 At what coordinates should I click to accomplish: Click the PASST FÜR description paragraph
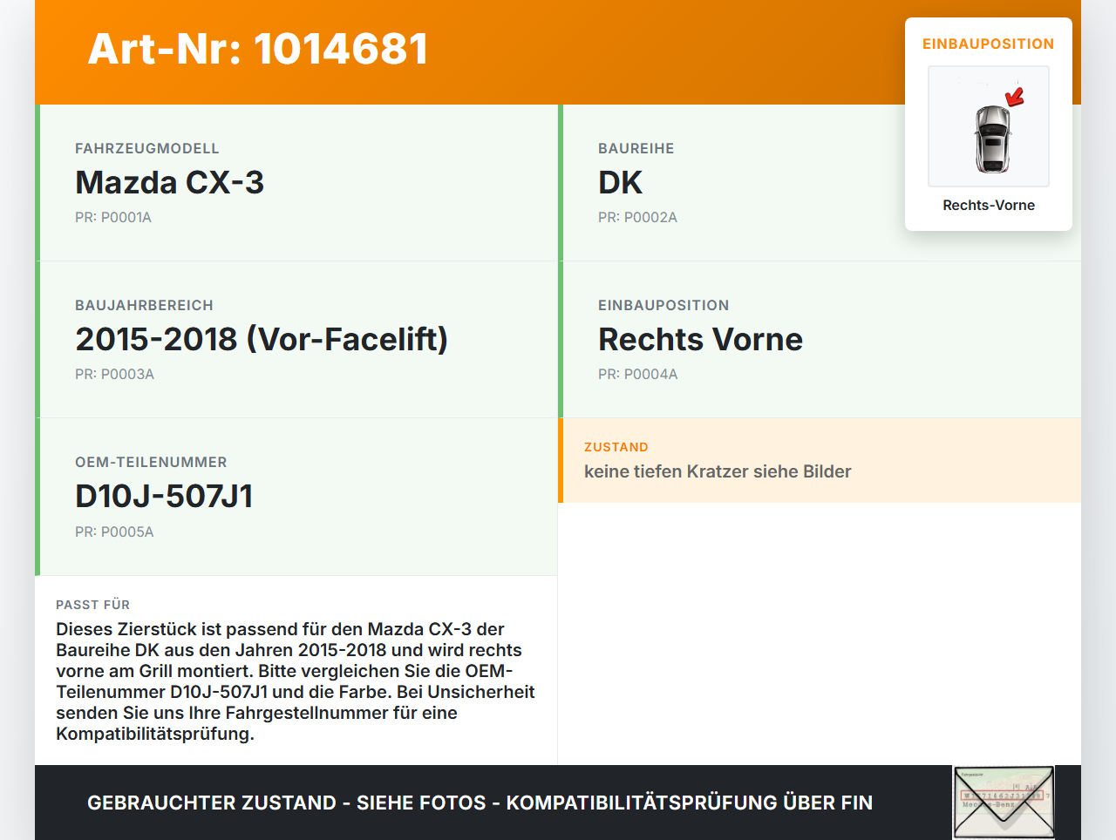click(x=296, y=681)
